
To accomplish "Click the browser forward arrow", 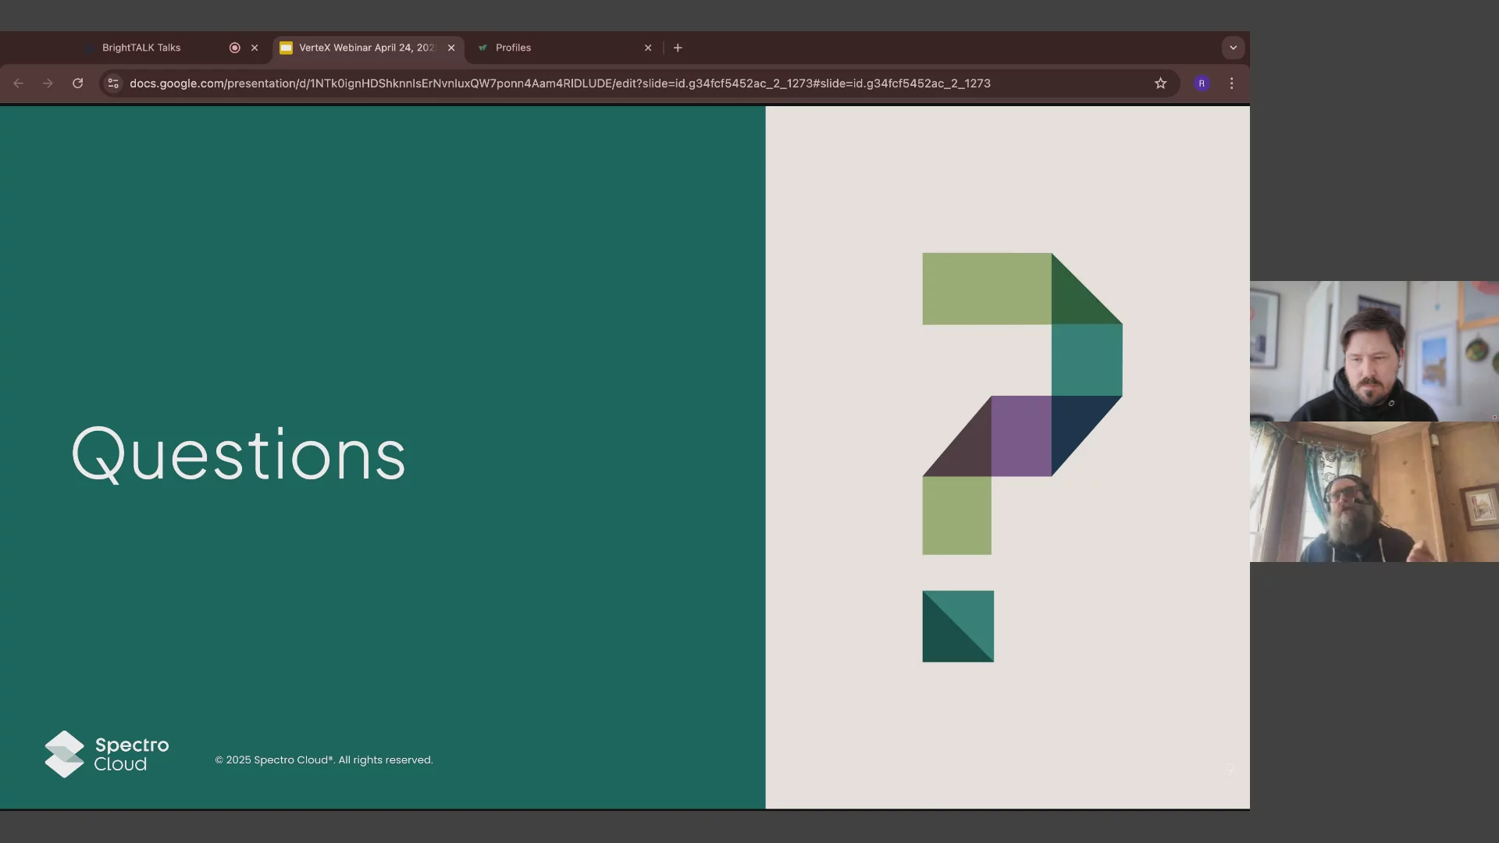I will coord(48,84).
